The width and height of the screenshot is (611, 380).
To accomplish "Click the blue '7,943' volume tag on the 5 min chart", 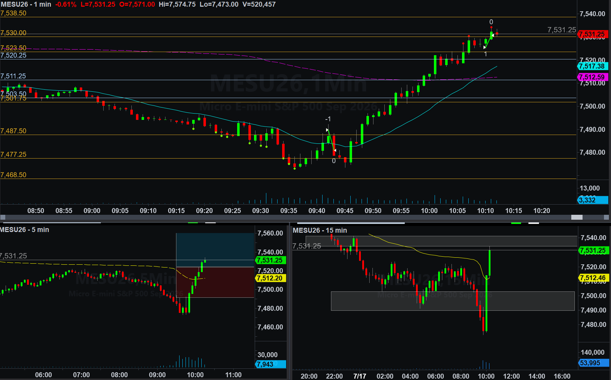I will 271,364.
